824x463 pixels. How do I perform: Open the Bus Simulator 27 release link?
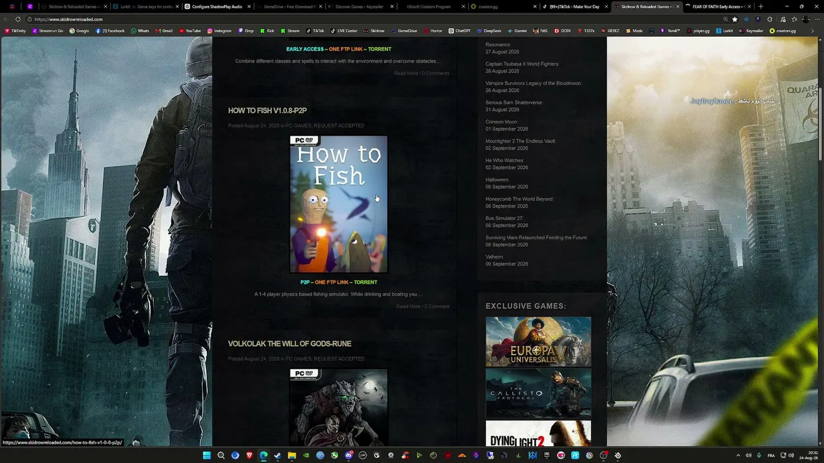click(504, 219)
